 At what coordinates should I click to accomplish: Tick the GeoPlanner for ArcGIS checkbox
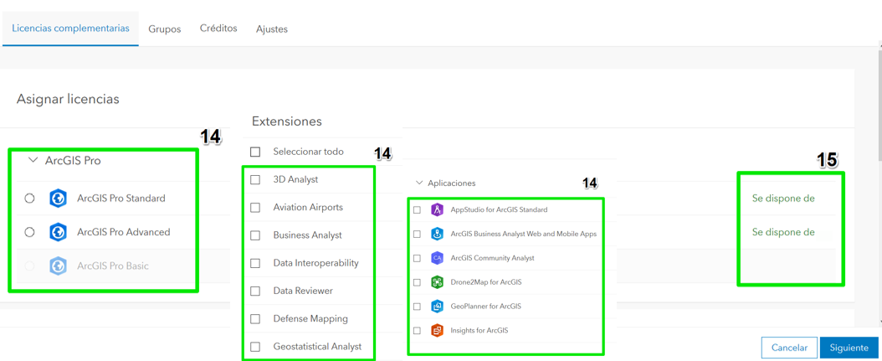[418, 307]
